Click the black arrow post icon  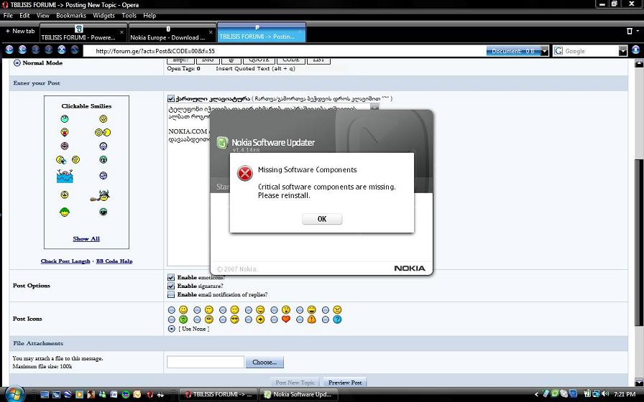pos(260,319)
